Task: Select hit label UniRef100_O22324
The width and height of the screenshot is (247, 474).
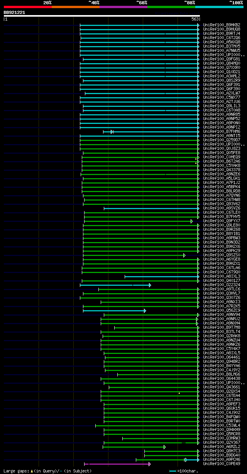Action: point(222,285)
